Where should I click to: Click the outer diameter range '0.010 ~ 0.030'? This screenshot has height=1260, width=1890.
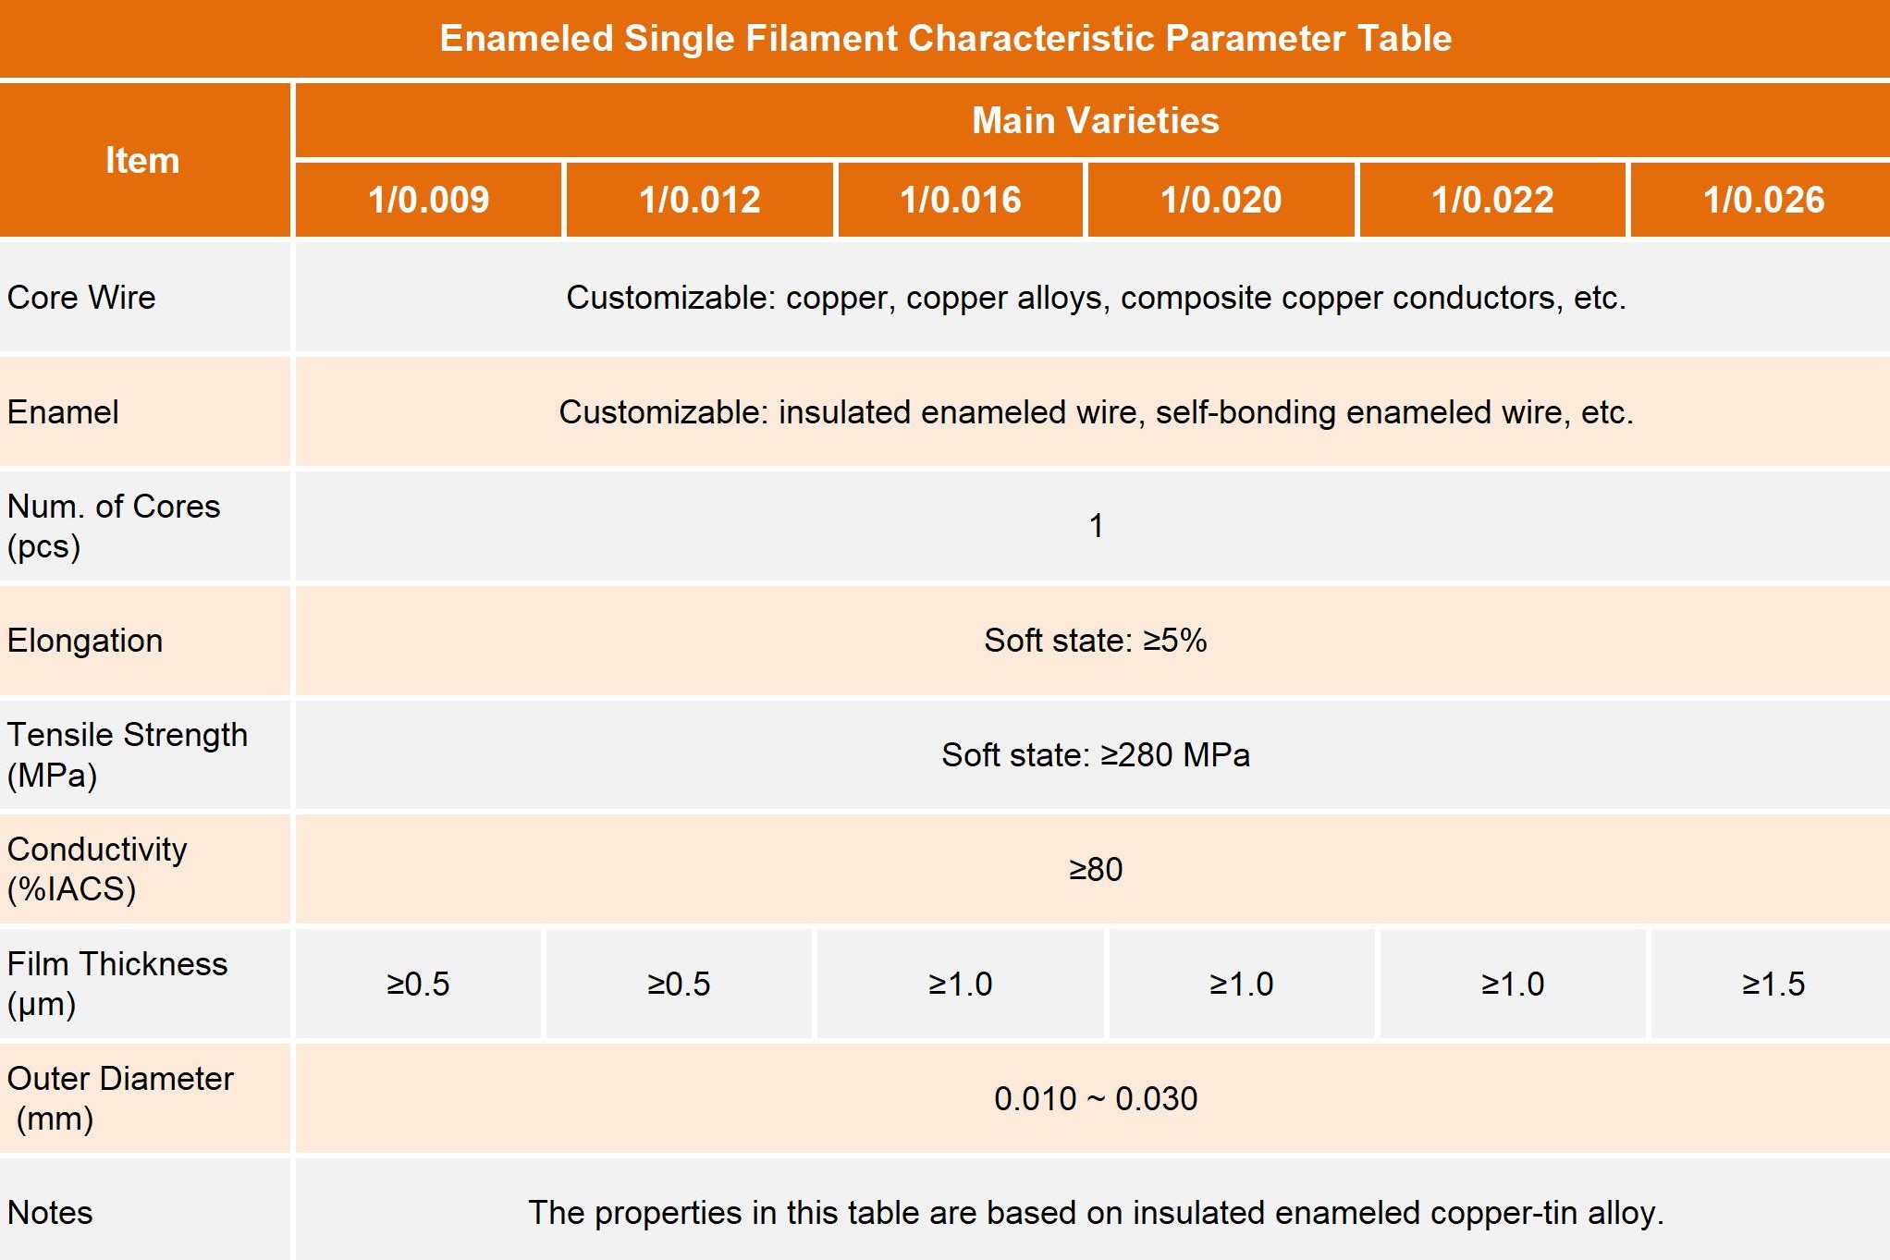point(1095,1099)
